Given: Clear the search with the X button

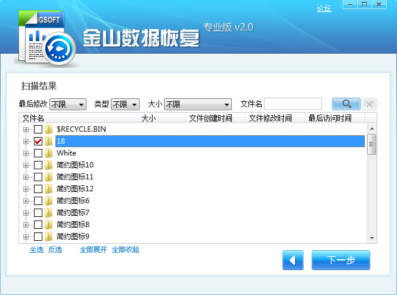Looking at the screenshot, I should coord(370,104).
